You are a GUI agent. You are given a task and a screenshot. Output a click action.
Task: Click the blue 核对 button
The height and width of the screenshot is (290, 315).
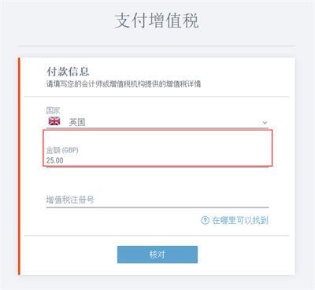tap(157, 255)
